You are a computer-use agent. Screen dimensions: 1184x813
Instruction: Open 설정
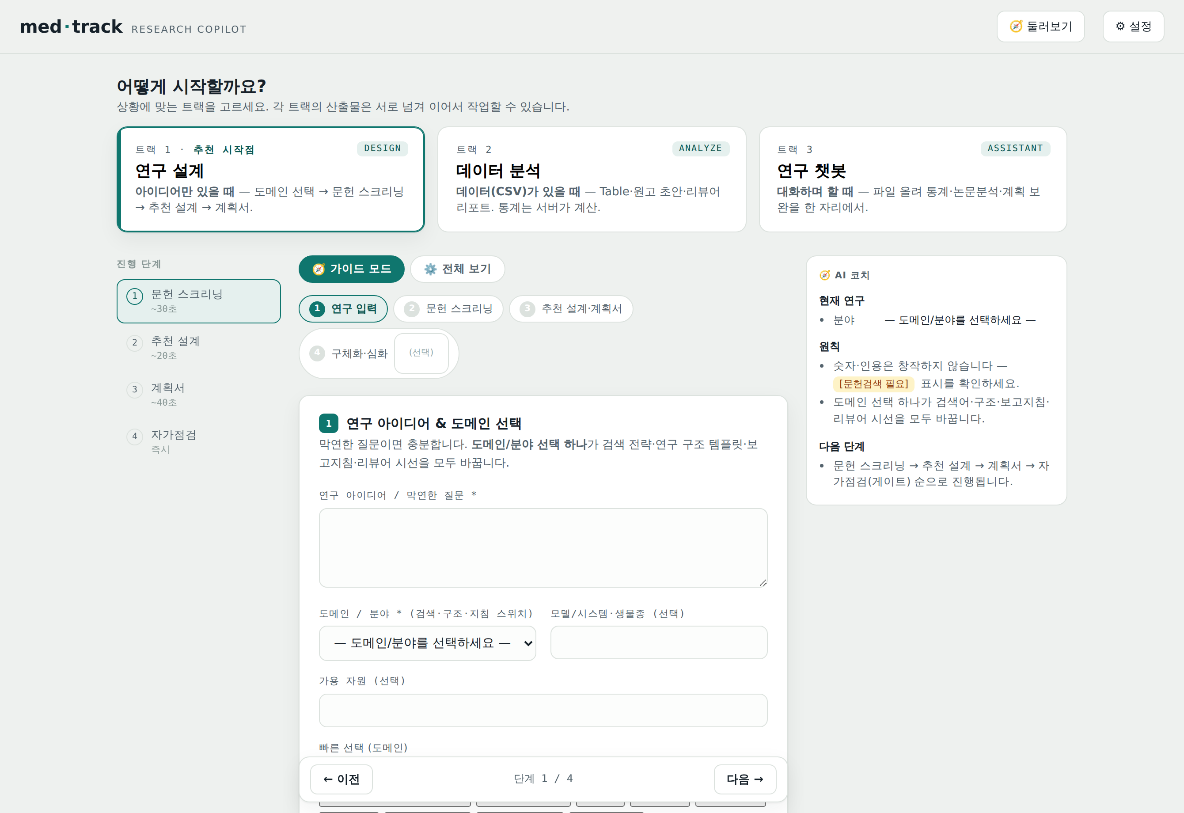[1133, 27]
